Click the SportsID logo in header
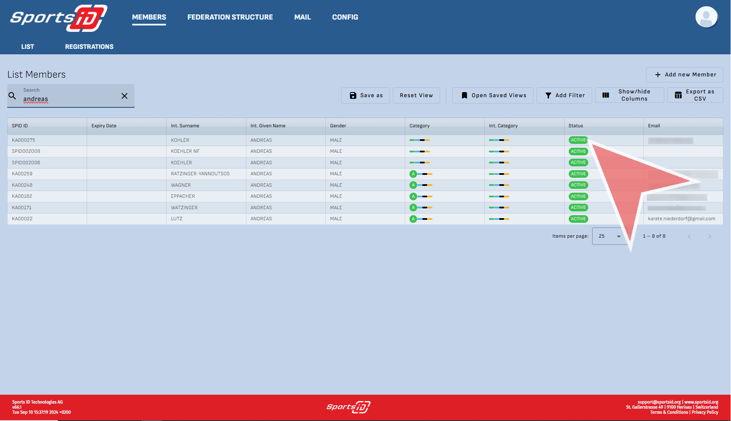731x421 pixels. click(59, 18)
